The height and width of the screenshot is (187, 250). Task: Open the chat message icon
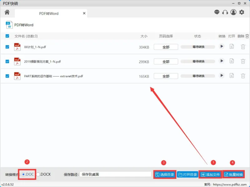(x=217, y=12)
